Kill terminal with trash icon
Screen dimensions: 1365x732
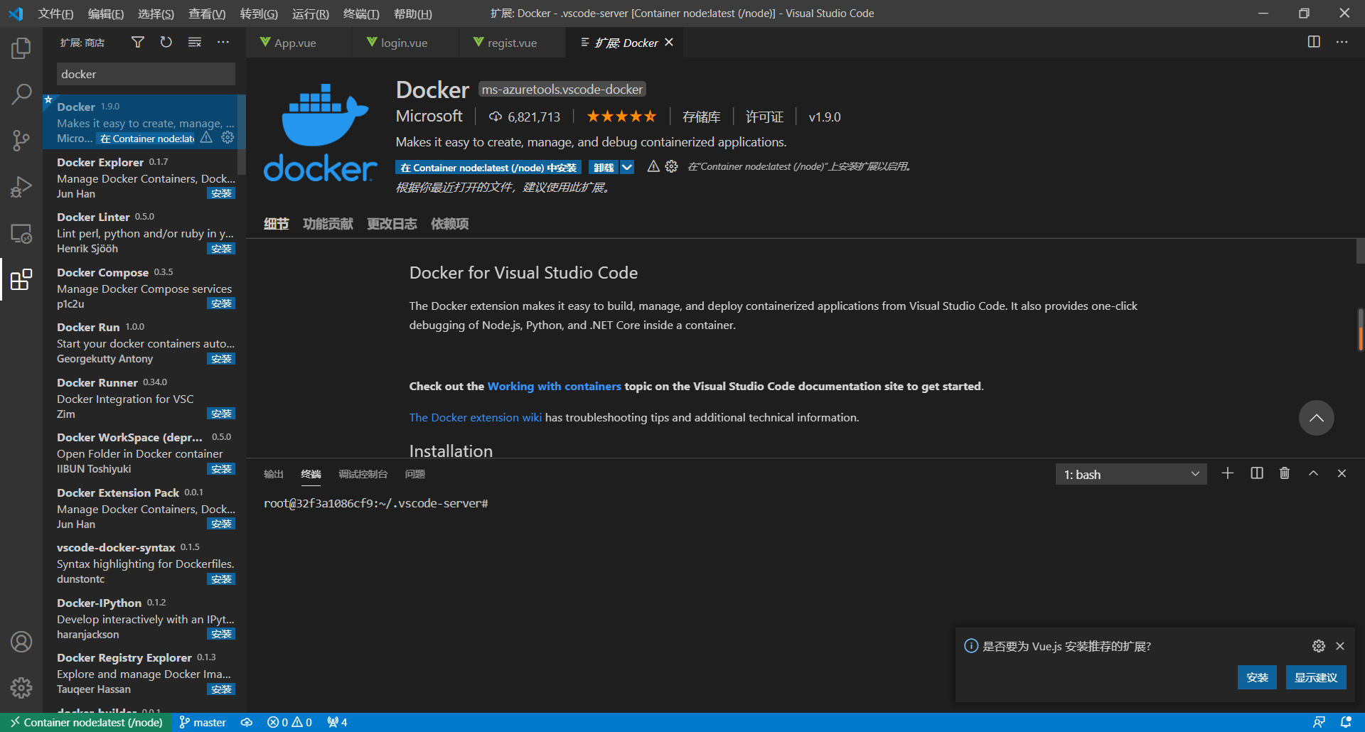pyautogui.click(x=1285, y=473)
